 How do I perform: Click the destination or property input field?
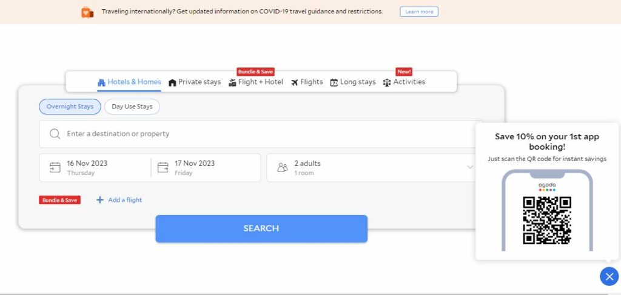(x=261, y=134)
